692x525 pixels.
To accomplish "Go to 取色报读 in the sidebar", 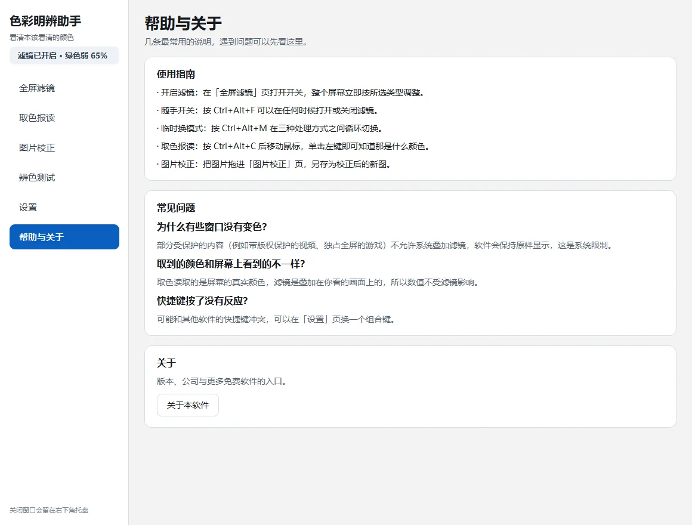I will [x=64, y=118].
